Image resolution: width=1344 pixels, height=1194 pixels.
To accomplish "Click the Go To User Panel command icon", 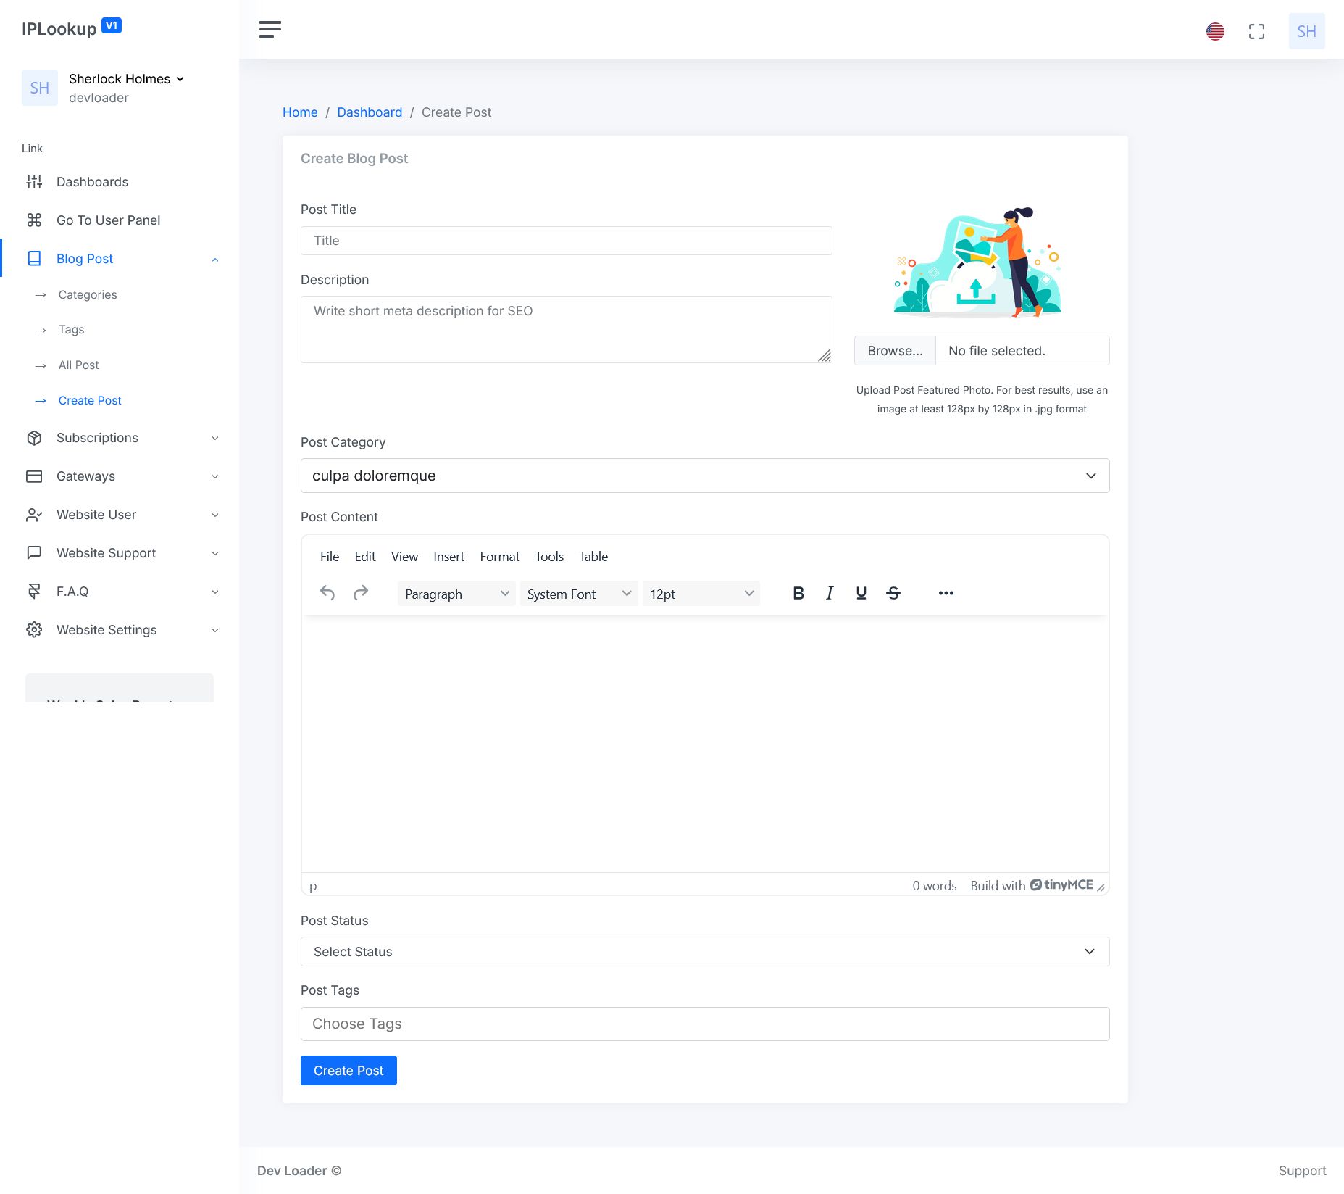I will coord(34,220).
